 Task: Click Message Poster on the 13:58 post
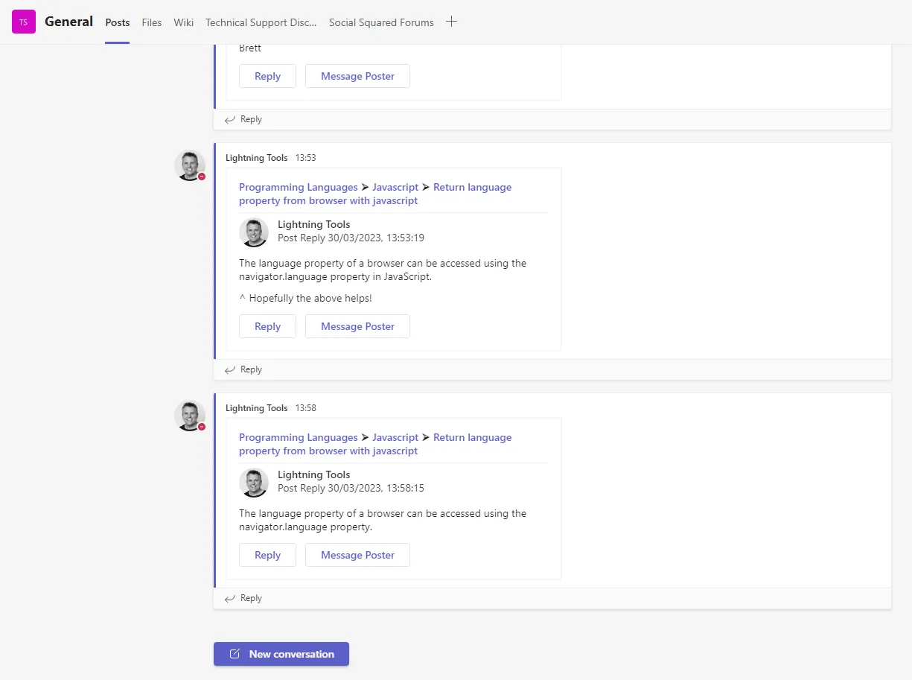pyautogui.click(x=357, y=555)
